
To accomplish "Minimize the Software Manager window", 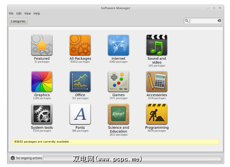I will [208, 8].
